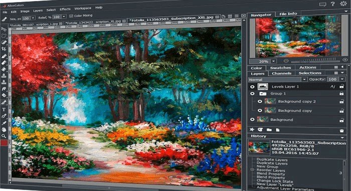
Task: Click the stacked rows window icon
Action: tap(237, 16)
